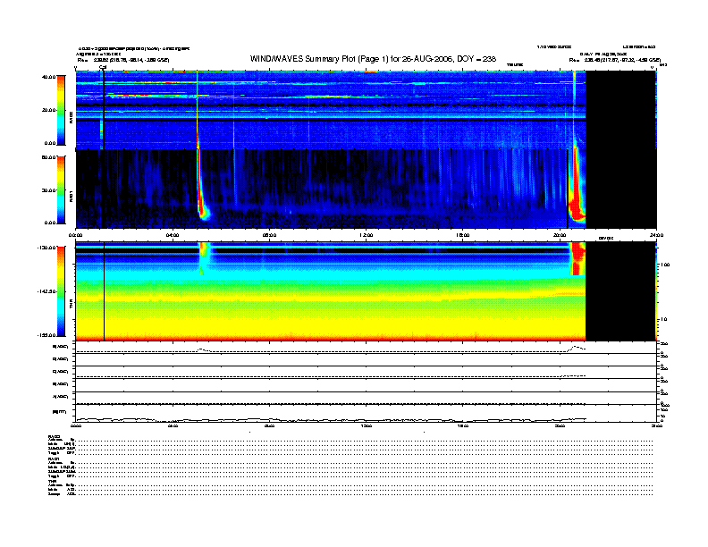Click the RAD2 status header in bottom table
Viewport: 708px width, 547px height.
(x=55, y=436)
